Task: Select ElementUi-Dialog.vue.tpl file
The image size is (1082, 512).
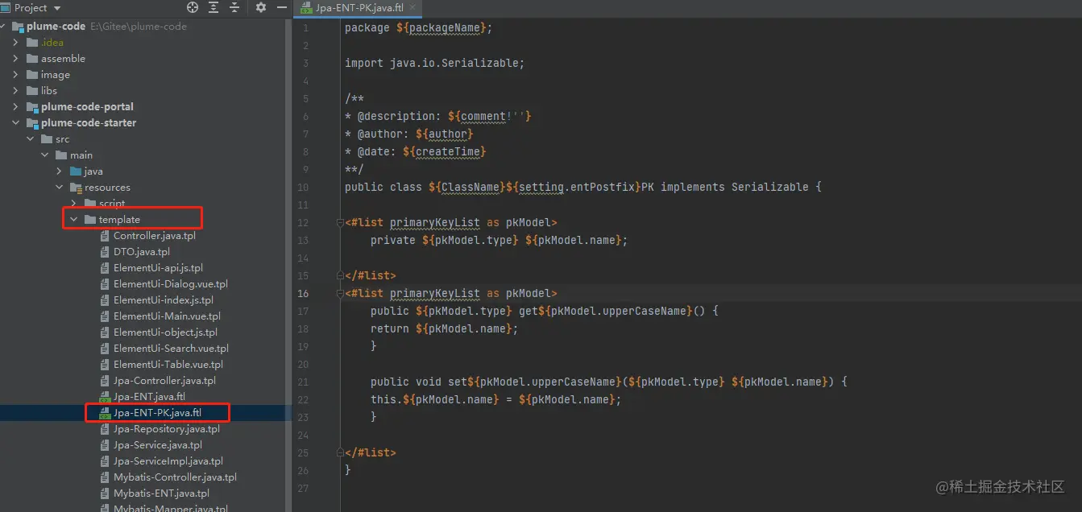Action: pos(171,284)
